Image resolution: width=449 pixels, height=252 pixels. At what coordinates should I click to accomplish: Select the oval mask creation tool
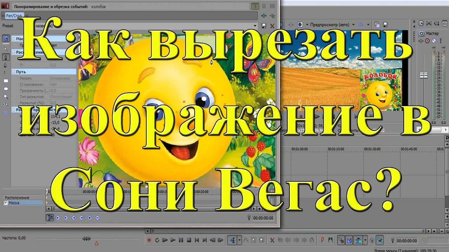coord(6,89)
